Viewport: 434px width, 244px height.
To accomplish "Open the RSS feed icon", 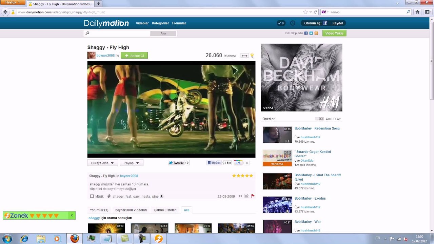I will click(x=316, y=33).
